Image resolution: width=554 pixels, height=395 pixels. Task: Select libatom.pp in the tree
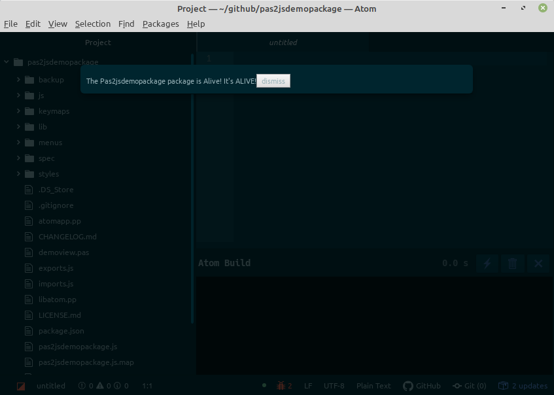point(58,300)
